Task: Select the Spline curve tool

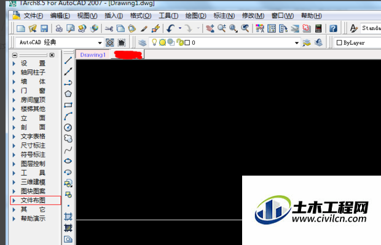Action: point(68,150)
